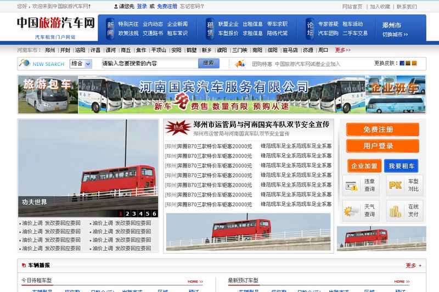
Task: Click the user icon beside 请您先
Action: point(116,7)
